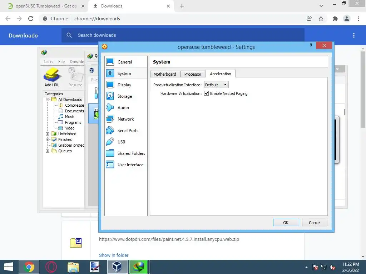Click the paint.net download URL link
The width and height of the screenshot is (366, 274).
pos(169,239)
